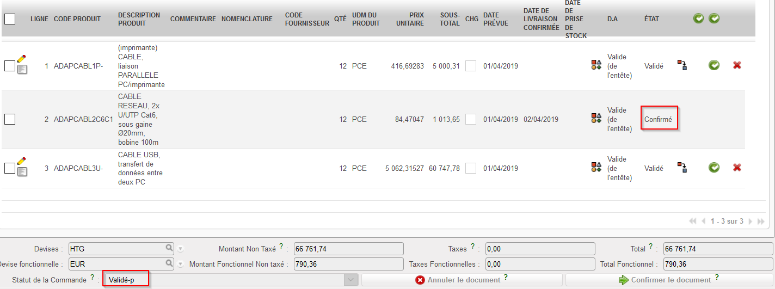
Task: Click the Taxes Fonctionnelles field
Action: coord(540,265)
